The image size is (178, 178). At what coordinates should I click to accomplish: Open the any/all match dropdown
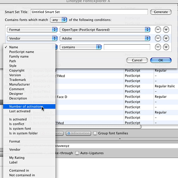coord(59,20)
